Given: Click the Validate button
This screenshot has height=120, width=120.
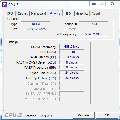Looking at the screenshot, I should (84, 115).
